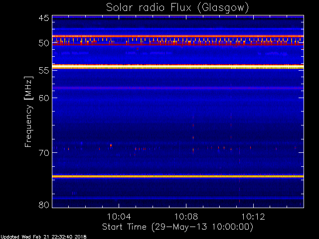Click the 'Updated Wed Feb 21 22:32:40 2018' timestamp
Screen dimensions: 319x239
[43, 237]
